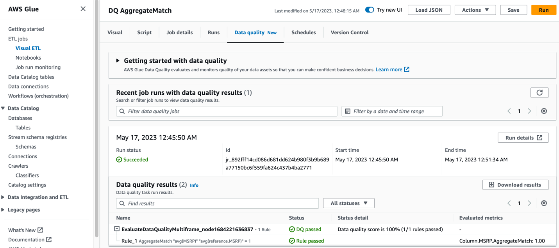
Task: Click the Rule passed check icon
Action: coord(292,241)
